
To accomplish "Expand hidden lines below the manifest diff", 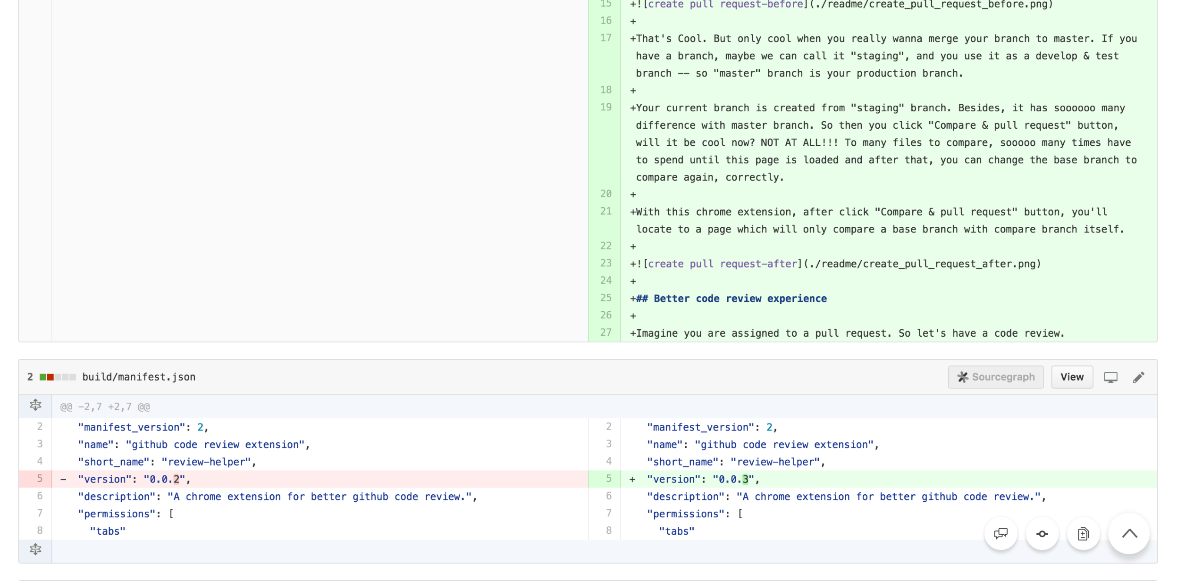I will tap(35, 550).
